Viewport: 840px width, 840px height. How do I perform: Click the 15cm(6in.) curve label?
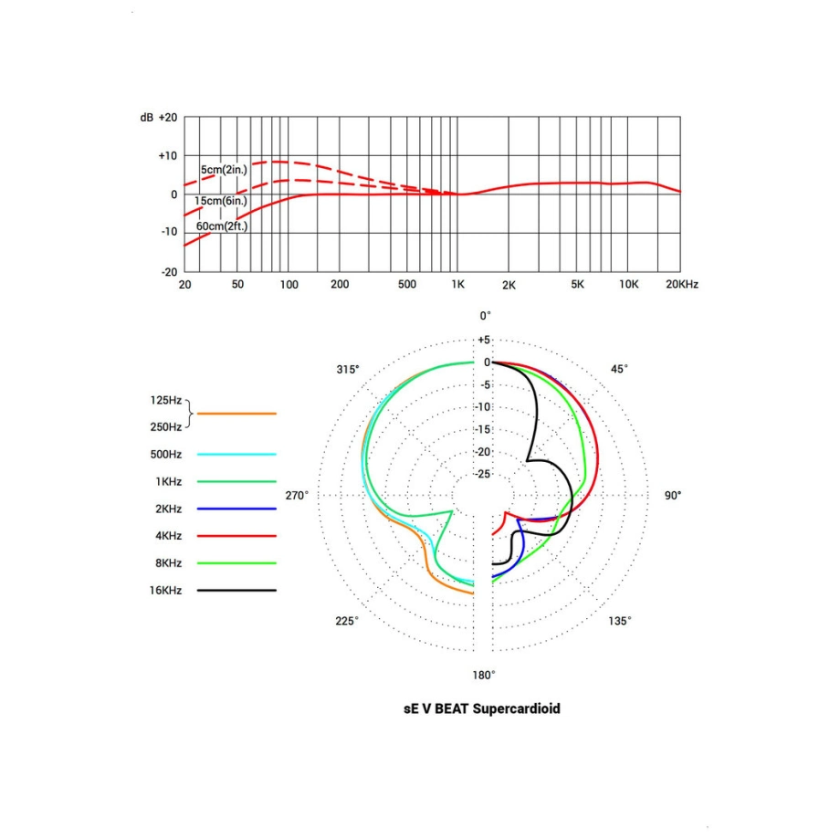(221, 201)
